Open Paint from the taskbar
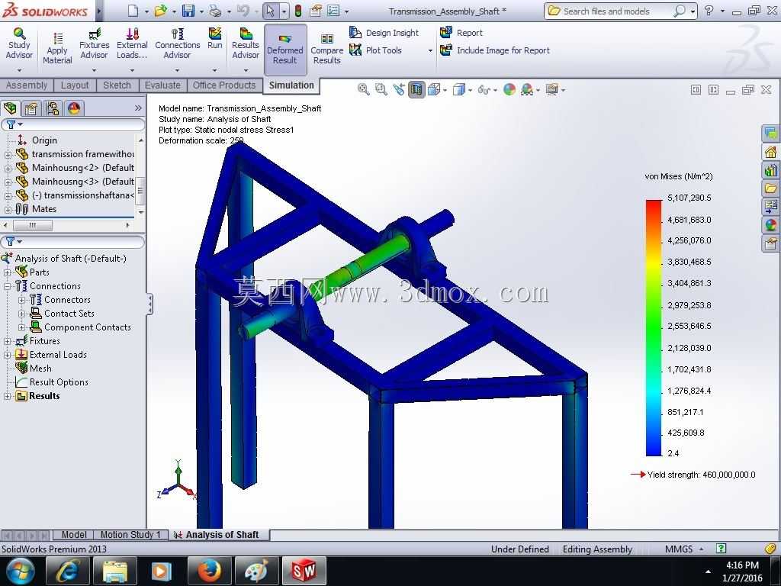The width and height of the screenshot is (781, 586). [256, 571]
